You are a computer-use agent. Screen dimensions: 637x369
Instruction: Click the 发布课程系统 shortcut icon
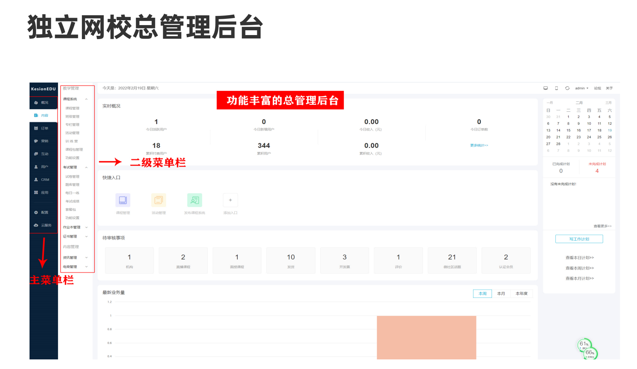194,200
